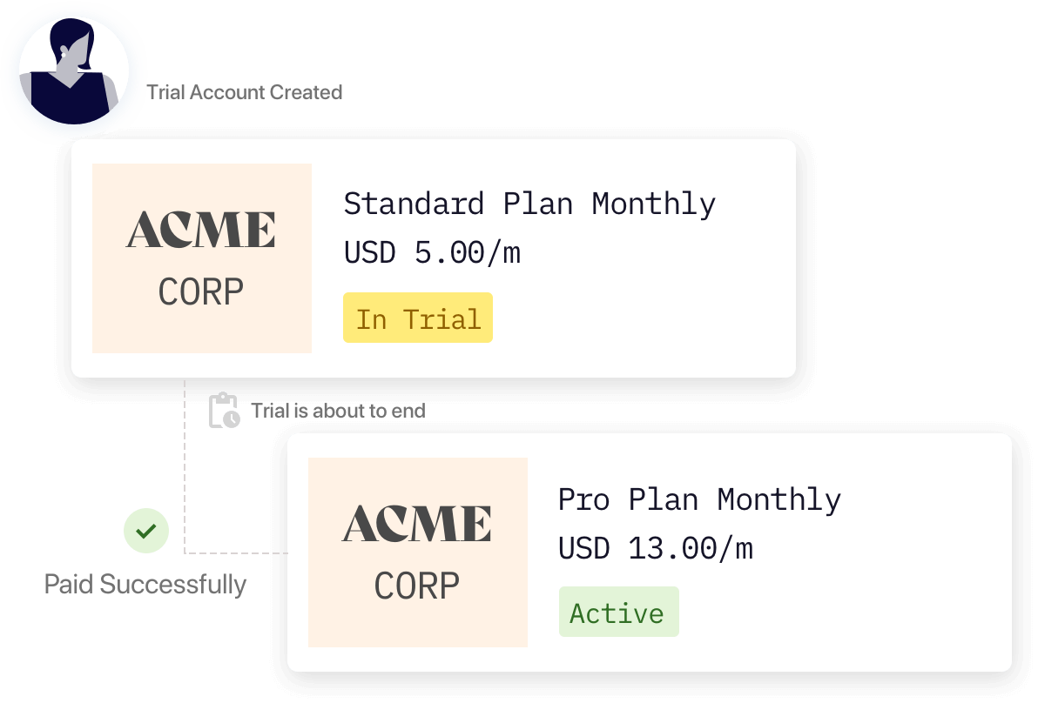Click the user avatar icon

click(73, 72)
